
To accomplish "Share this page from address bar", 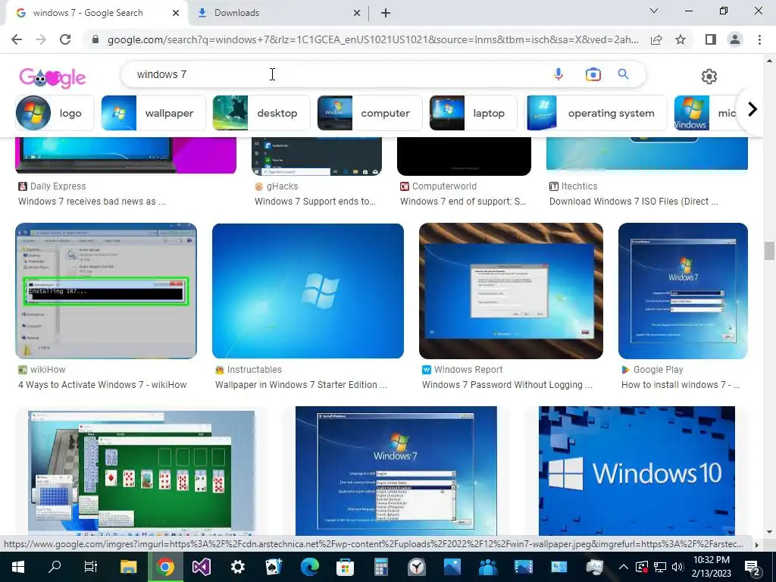I will click(x=656, y=39).
